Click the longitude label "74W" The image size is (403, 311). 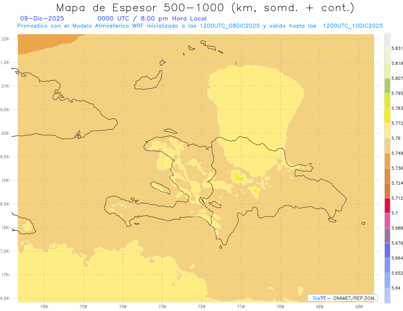[123, 307]
